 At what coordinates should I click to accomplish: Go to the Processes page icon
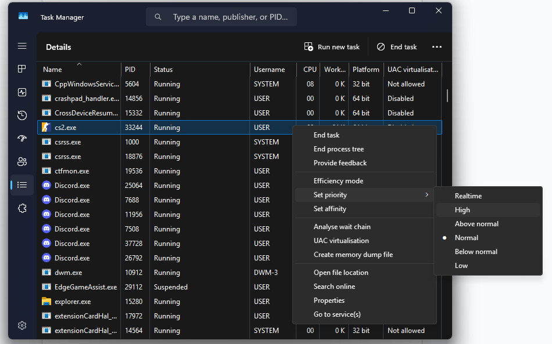pos(22,69)
